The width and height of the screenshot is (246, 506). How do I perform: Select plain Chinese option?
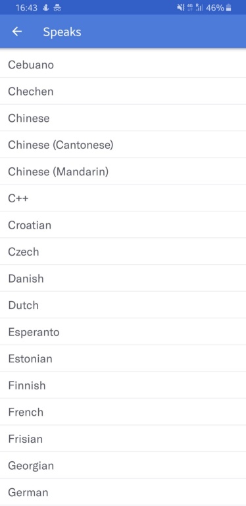[x=123, y=118]
